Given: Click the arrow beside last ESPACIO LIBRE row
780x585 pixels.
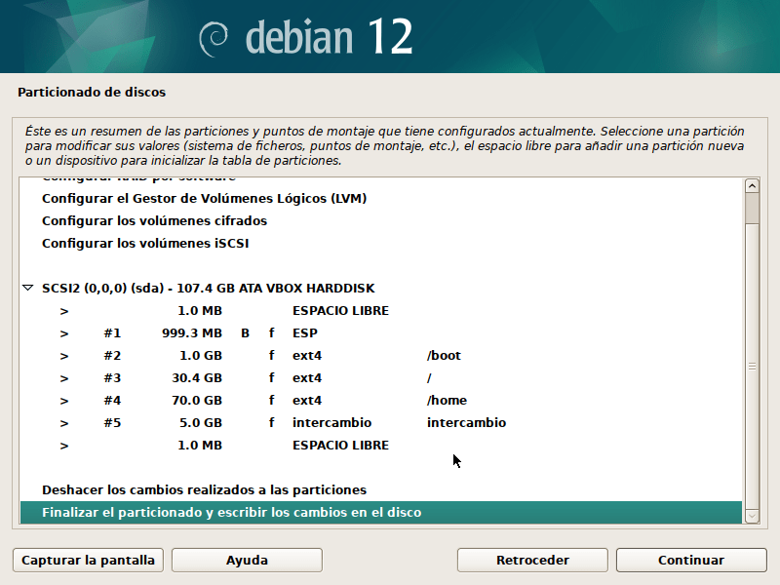Looking at the screenshot, I should (x=64, y=446).
